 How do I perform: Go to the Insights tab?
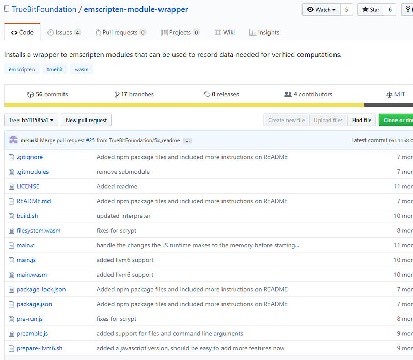[264, 32]
